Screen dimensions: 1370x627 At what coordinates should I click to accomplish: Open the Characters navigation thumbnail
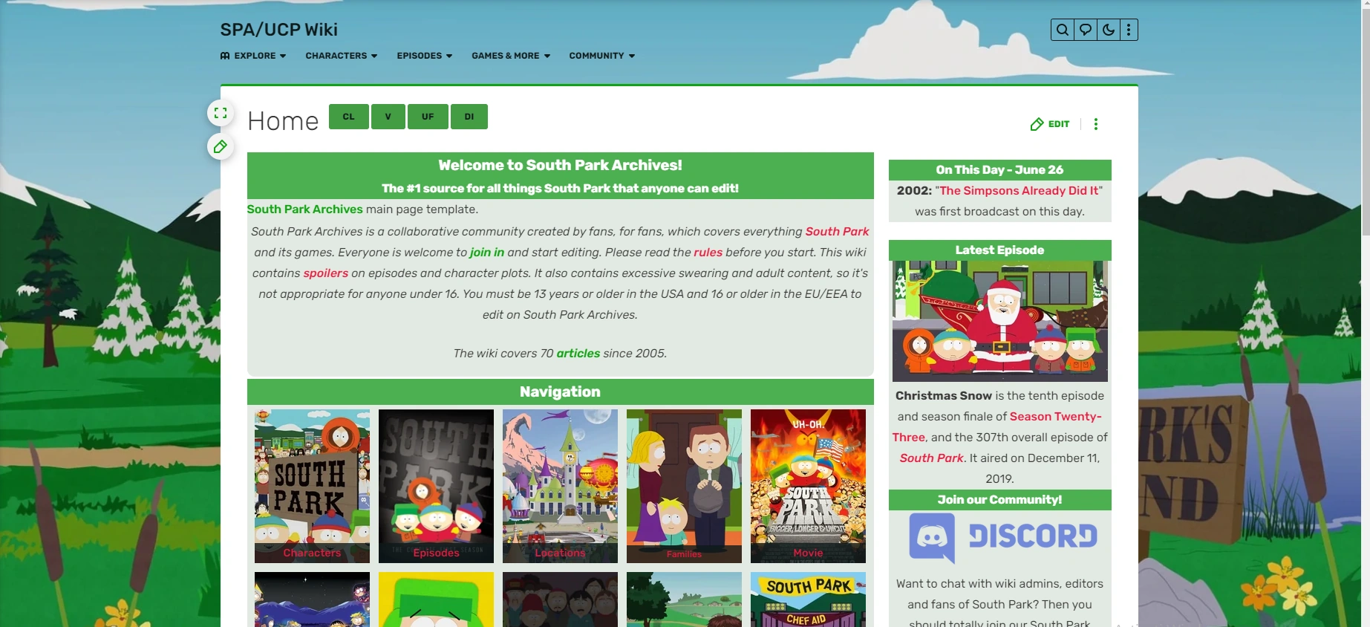pos(312,486)
